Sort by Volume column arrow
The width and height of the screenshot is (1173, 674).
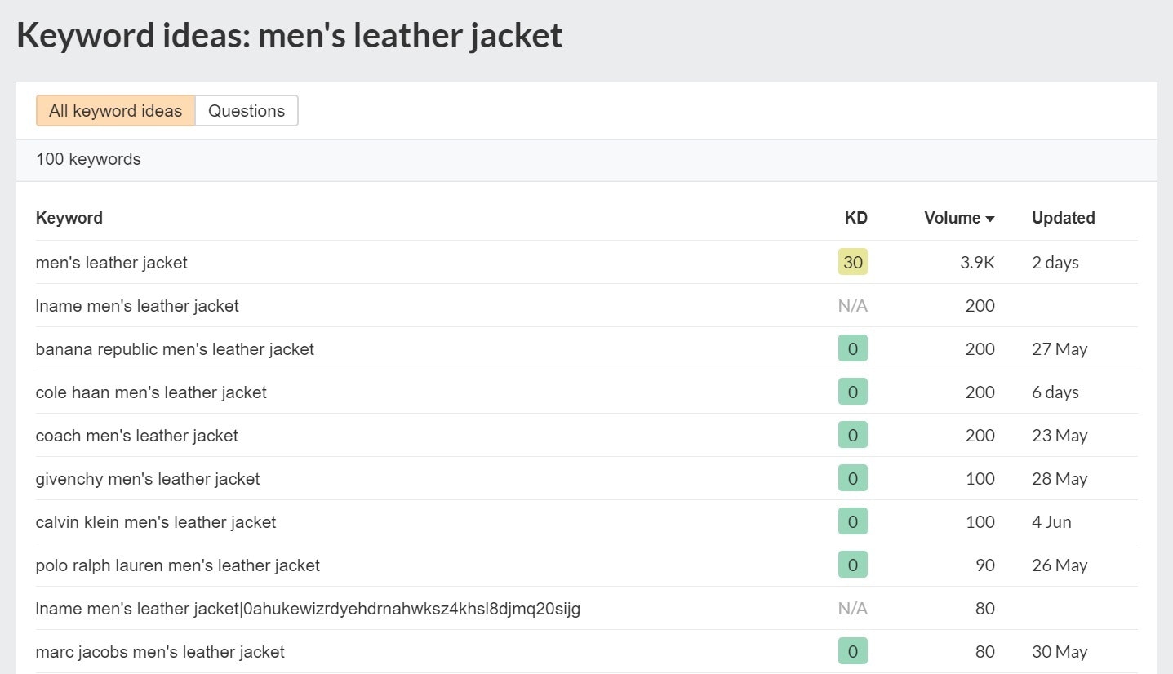click(990, 219)
